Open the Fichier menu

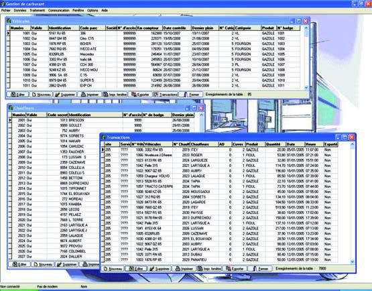pyautogui.click(x=6, y=11)
